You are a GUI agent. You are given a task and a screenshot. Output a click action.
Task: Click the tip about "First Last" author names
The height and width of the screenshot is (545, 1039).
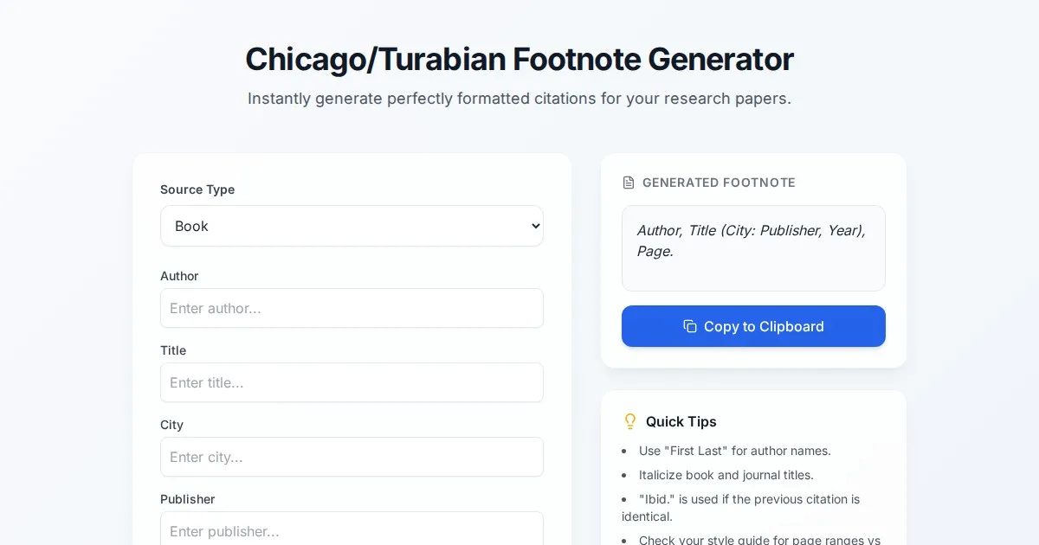tap(734, 451)
